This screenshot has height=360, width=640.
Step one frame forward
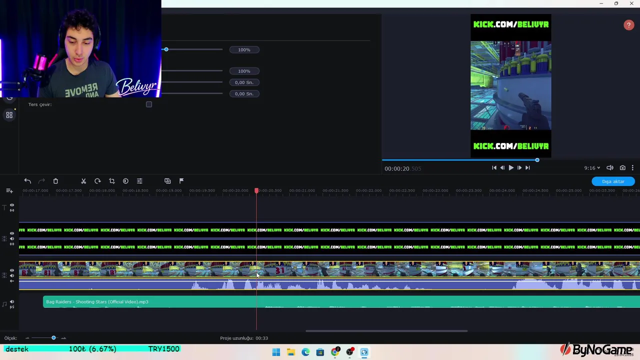(519, 168)
